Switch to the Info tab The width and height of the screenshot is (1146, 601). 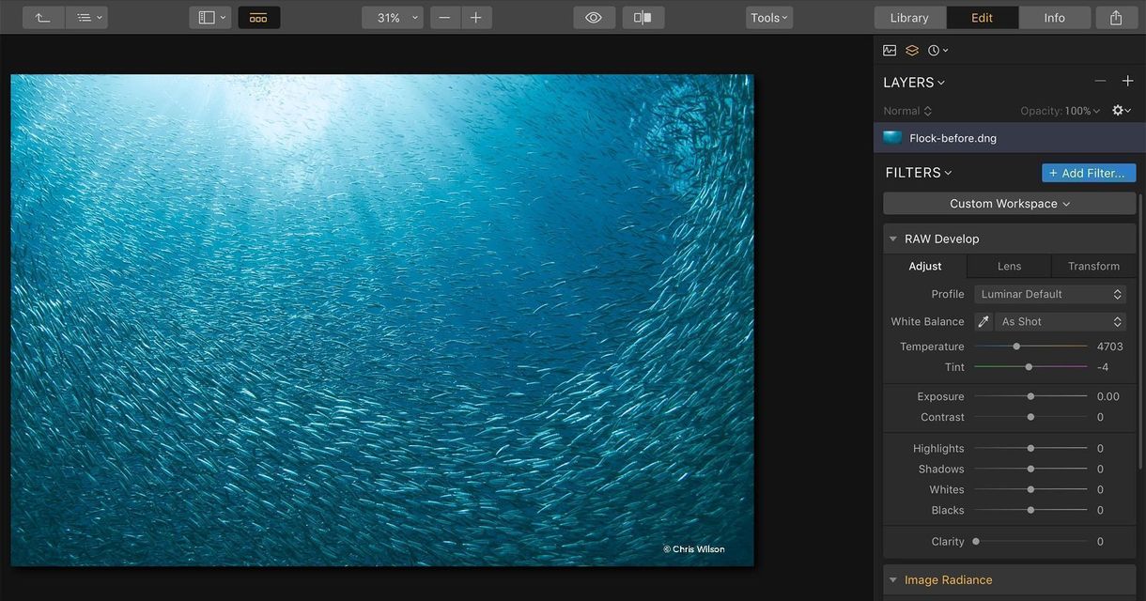pyautogui.click(x=1054, y=17)
